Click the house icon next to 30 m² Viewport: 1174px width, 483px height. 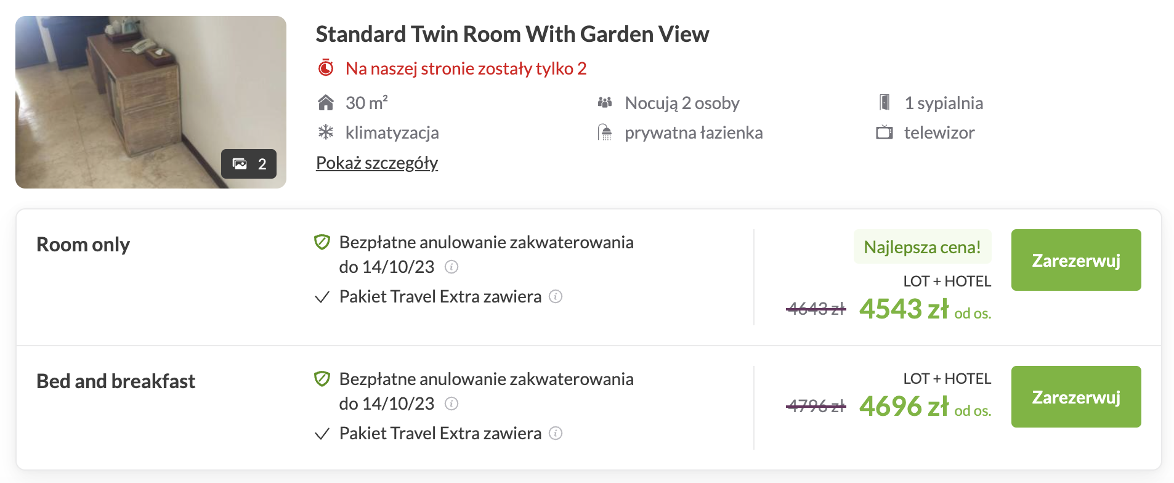[326, 102]
